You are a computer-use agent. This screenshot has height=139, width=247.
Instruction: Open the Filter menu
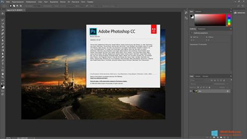pyautogui.click(x=63, y=2)
